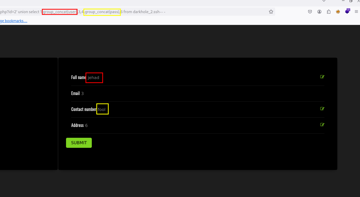The height and width of the screenshot is (197, 360).
Task: Click the edit icon on the Contact number row
Action: 322,109
